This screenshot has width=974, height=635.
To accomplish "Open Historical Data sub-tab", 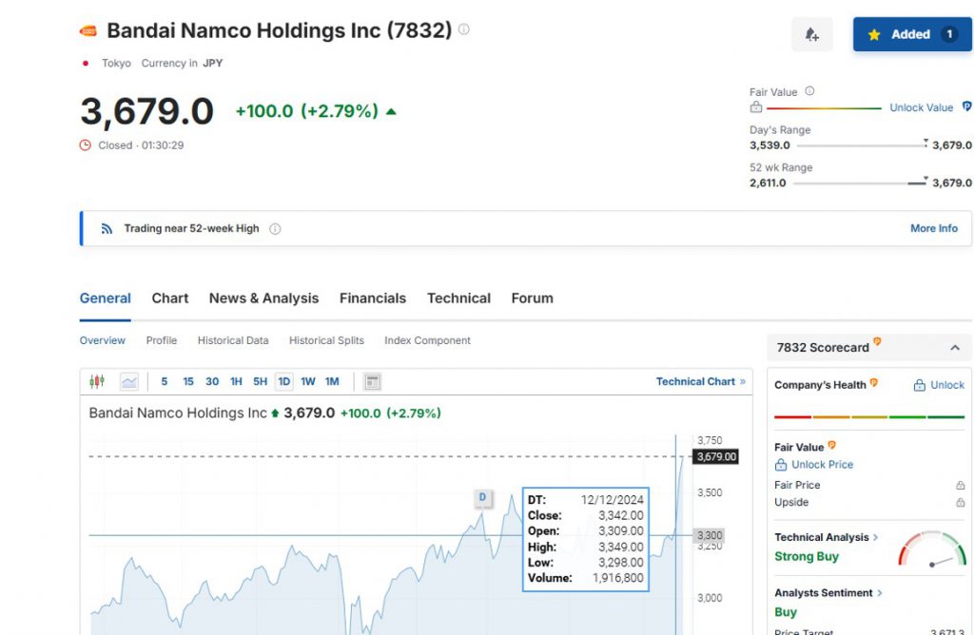I will 233,340.
